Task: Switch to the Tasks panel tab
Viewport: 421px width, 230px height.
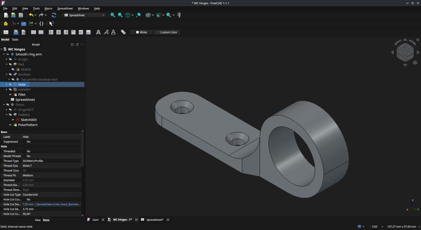Action: pos(15,39)
